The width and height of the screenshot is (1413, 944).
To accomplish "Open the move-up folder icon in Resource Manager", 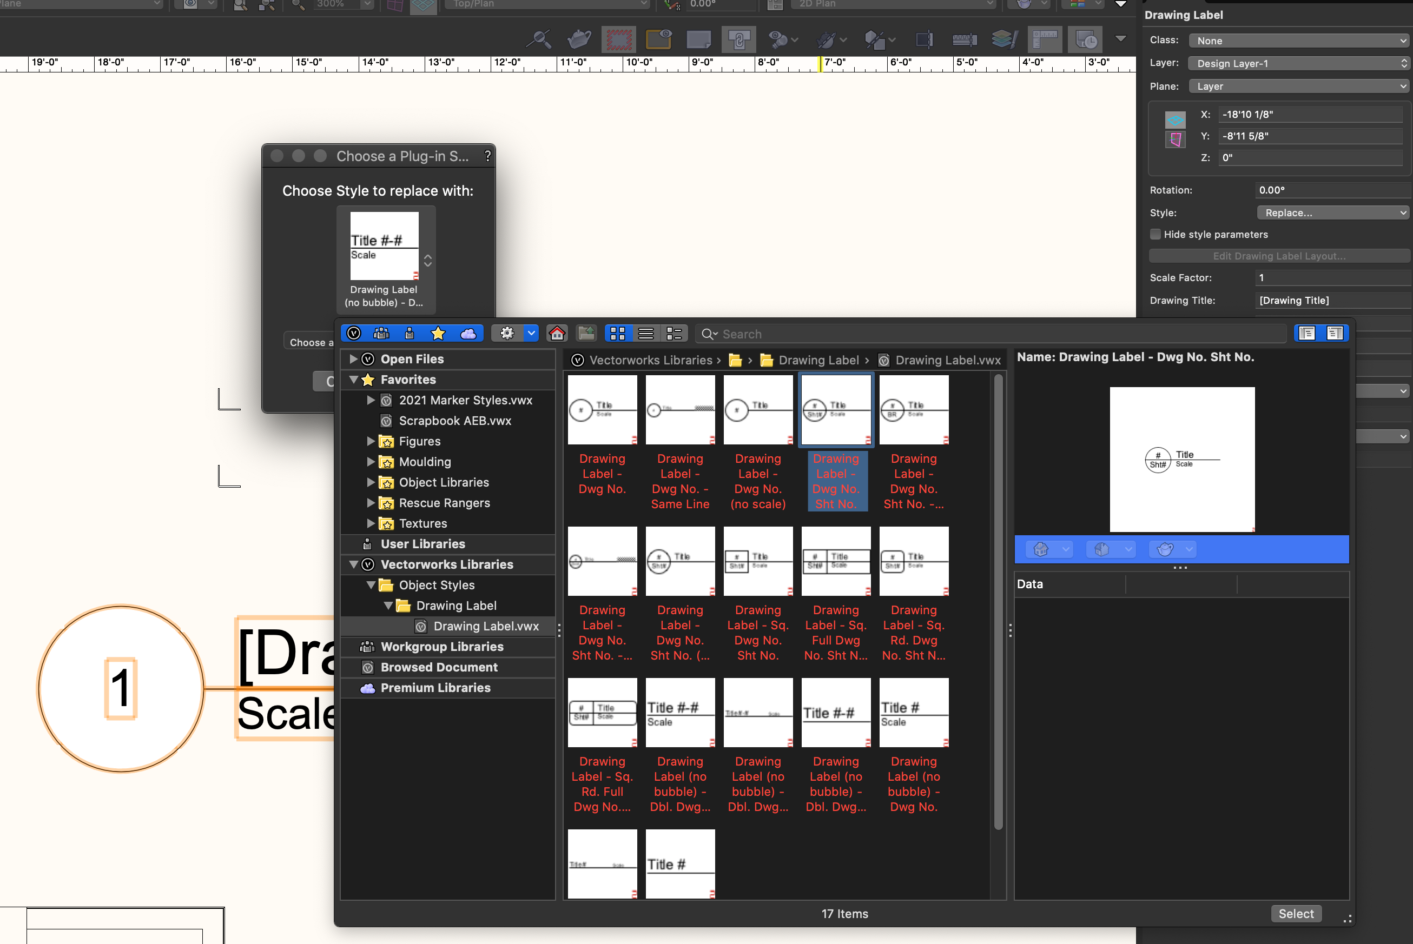I will tap(585, 333).
